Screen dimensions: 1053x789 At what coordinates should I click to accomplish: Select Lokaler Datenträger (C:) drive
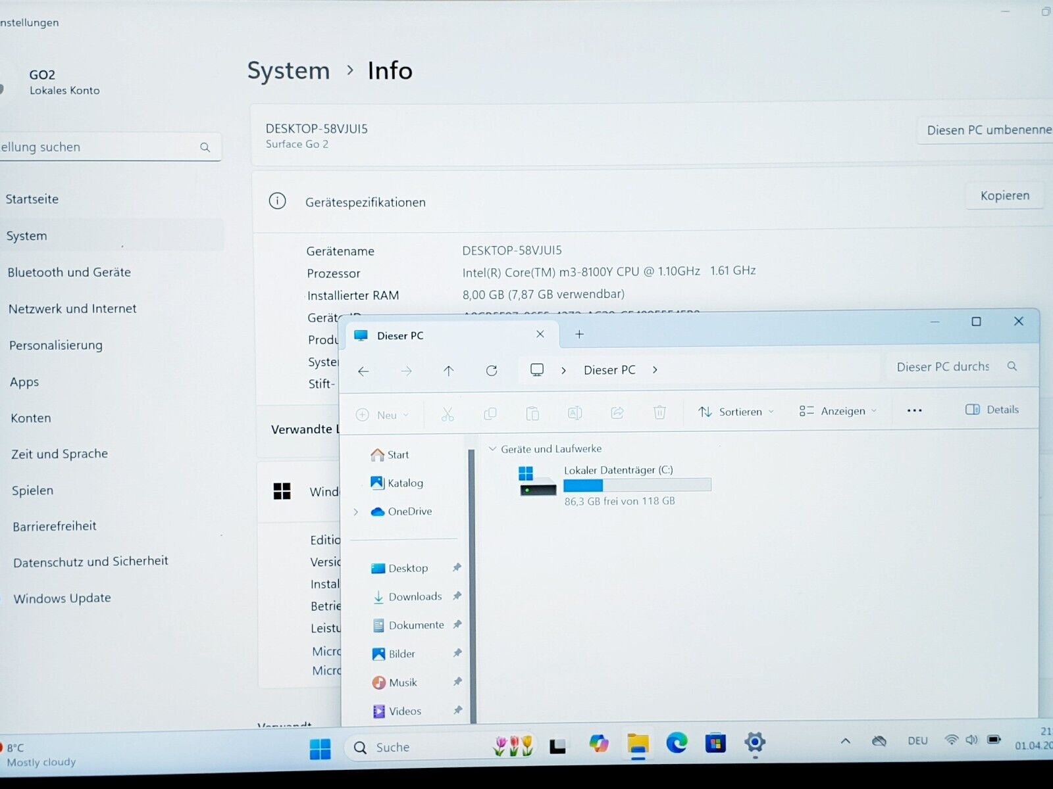[x=615, y=485]
